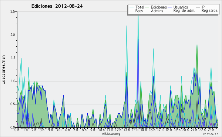Click the Reg. de adm. magenta swatch
The height and width of the screenshot is (137, 222).
coord(169,11)
